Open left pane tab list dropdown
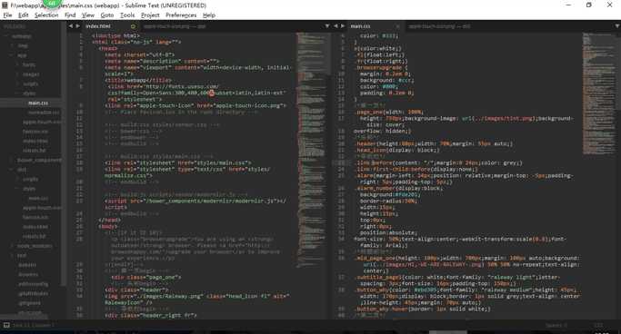Viewport: 621px width, 334px height. click(x=327, y=26)
